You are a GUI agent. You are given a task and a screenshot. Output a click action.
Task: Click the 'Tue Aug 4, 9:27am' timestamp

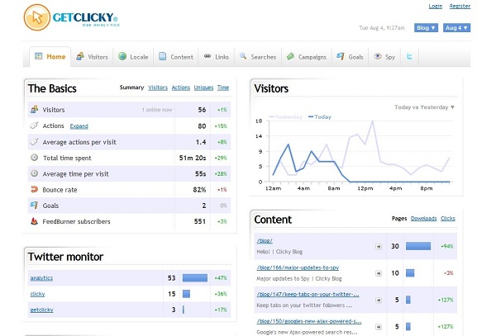coord(381,28)
